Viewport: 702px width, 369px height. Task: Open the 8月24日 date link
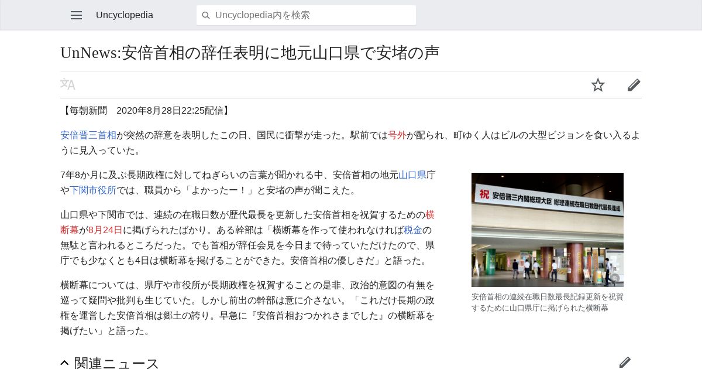tap(105, 230)
